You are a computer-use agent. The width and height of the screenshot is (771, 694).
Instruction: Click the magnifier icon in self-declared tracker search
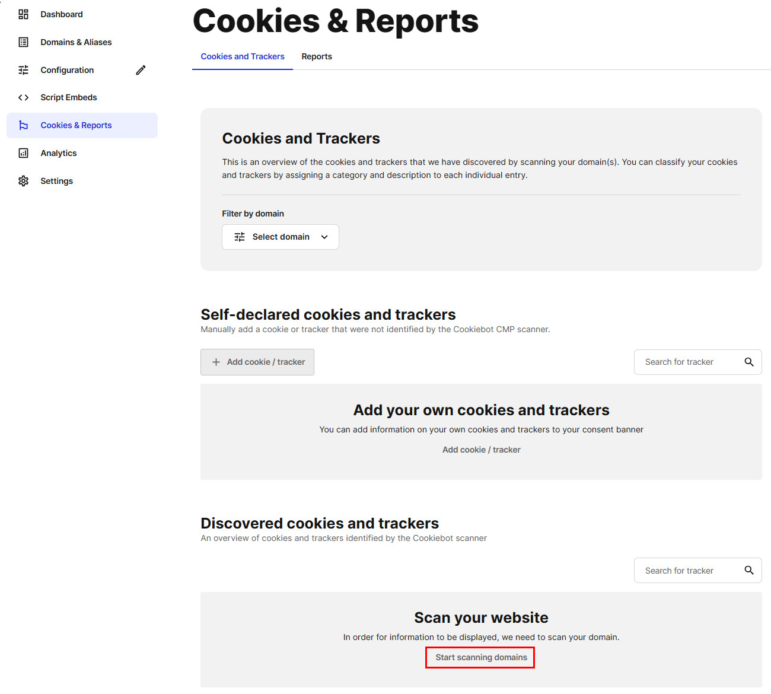748,362
